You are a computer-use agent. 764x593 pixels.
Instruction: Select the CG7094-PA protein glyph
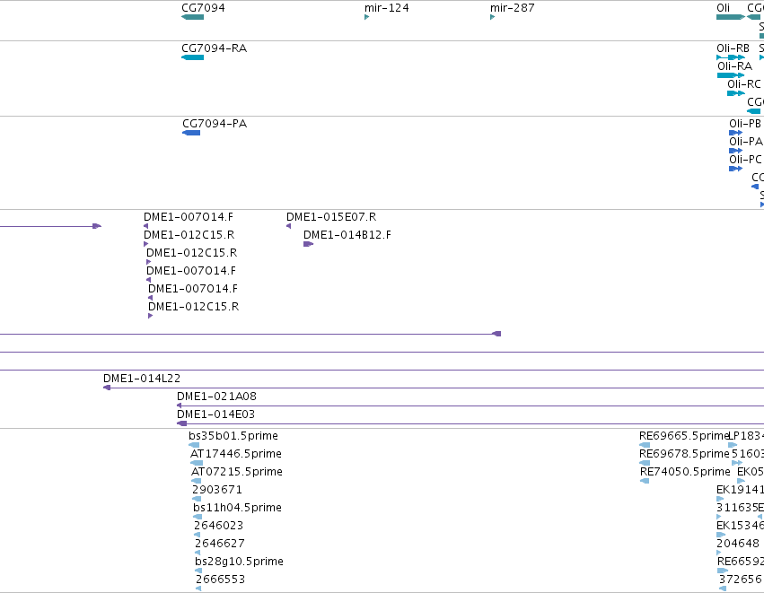tap(191, 133)
